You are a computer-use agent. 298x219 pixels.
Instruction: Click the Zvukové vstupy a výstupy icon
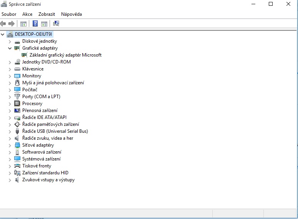point(17,180)
